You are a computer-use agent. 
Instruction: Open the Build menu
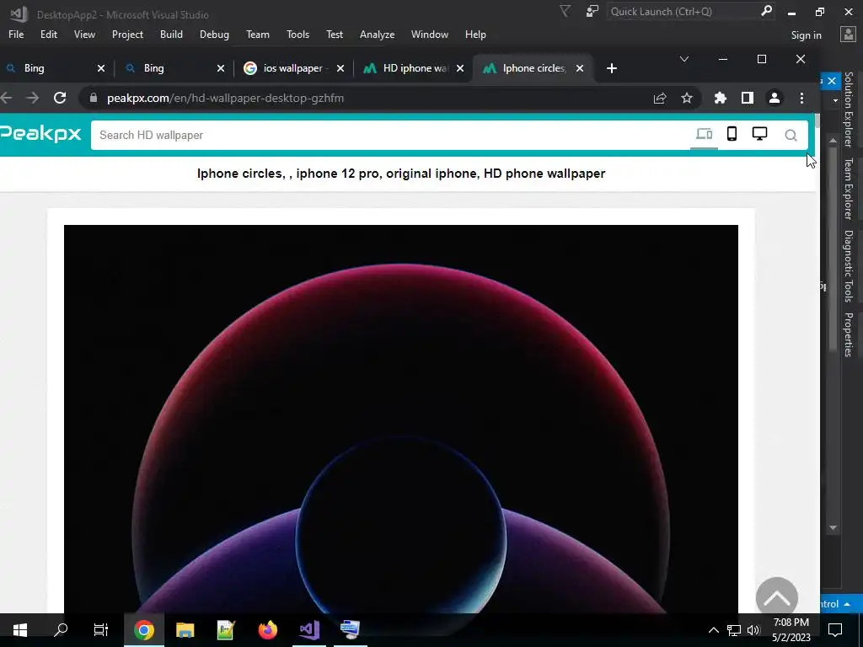pyautogui.click(x=171, y=34)
